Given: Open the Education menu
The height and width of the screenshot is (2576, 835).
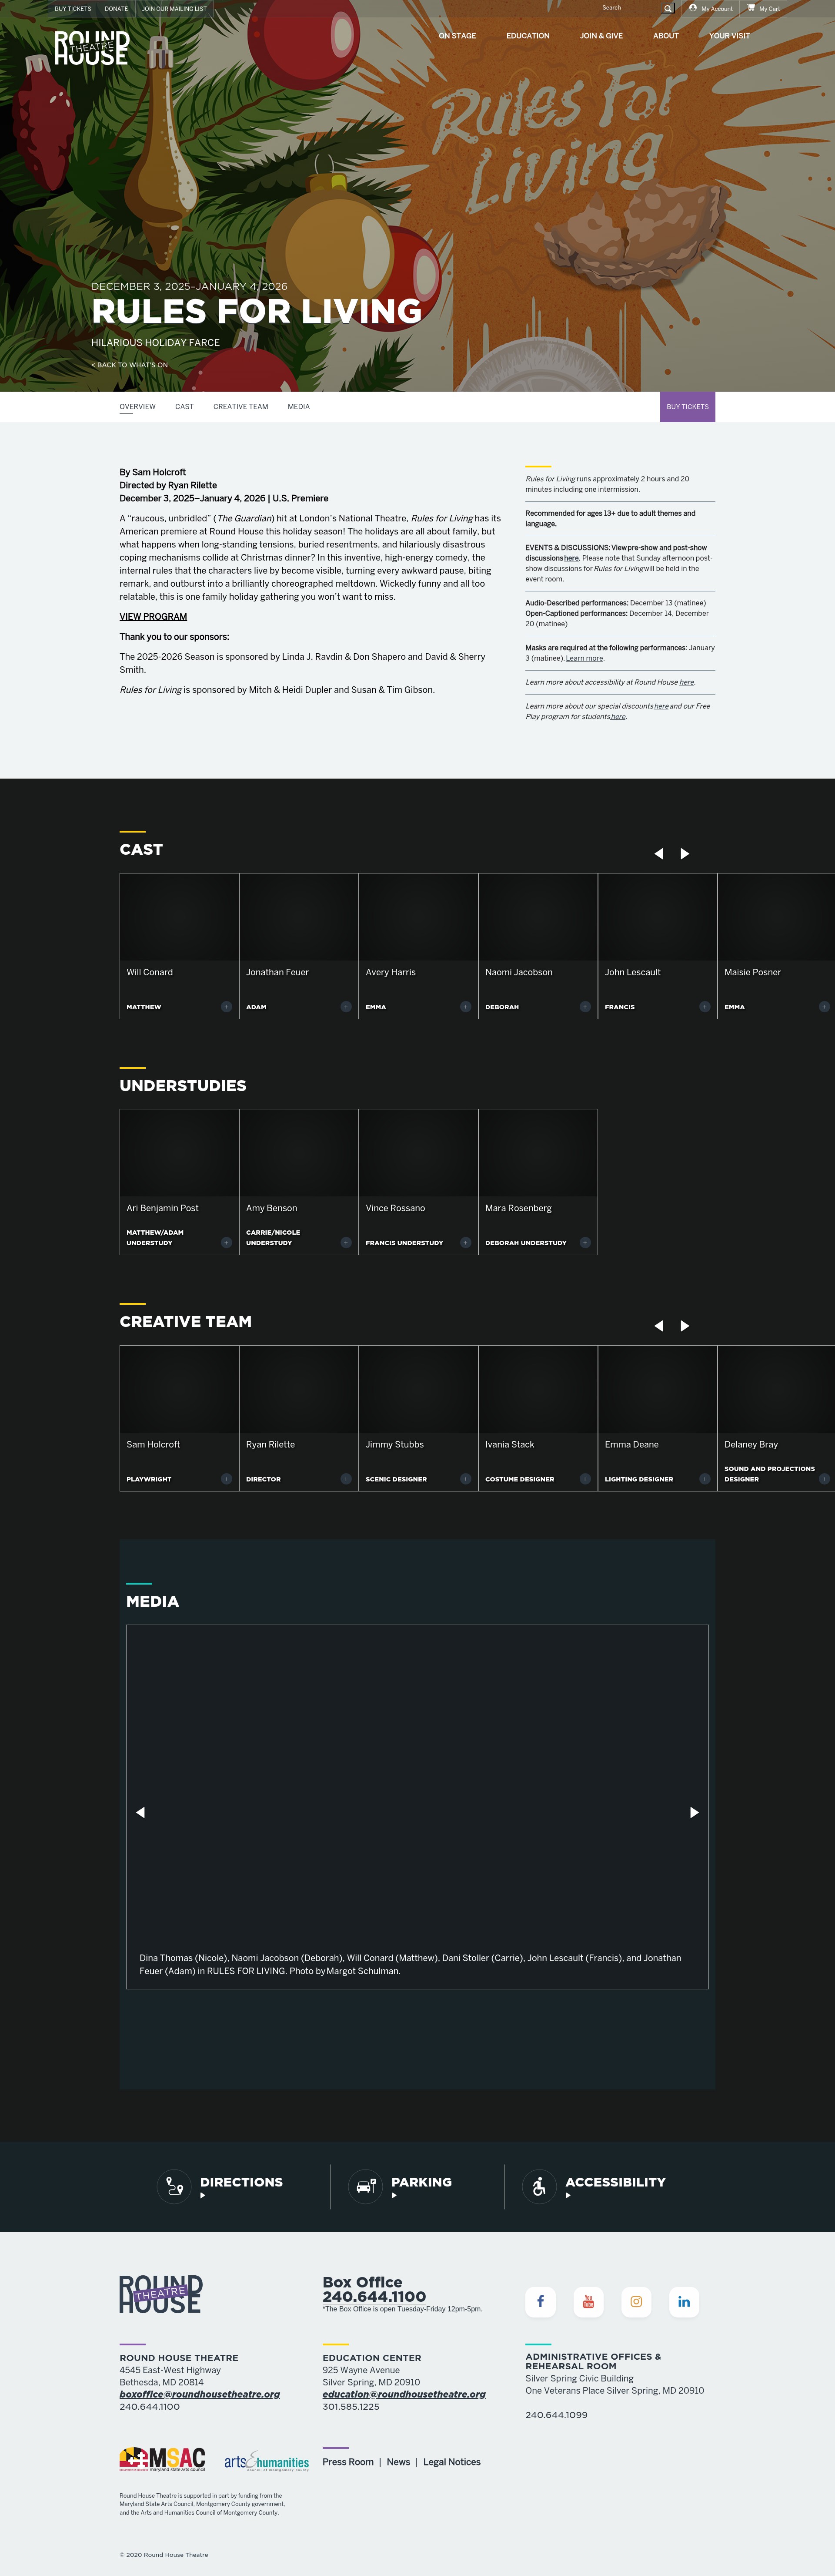Looking at the screenshot, I should [x=528, y=36].
